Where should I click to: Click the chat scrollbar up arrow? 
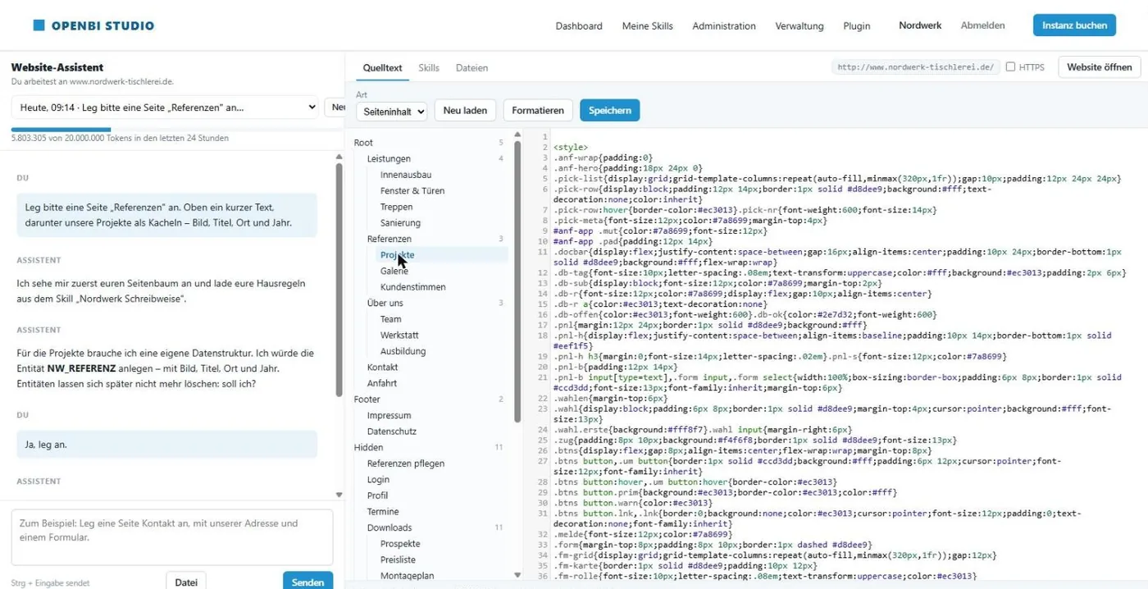(x=339, y=156)
